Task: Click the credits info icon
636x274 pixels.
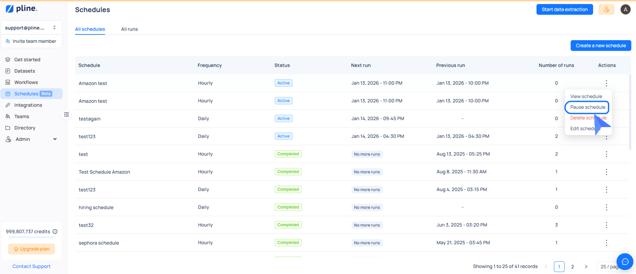Action: pos(55,231)
